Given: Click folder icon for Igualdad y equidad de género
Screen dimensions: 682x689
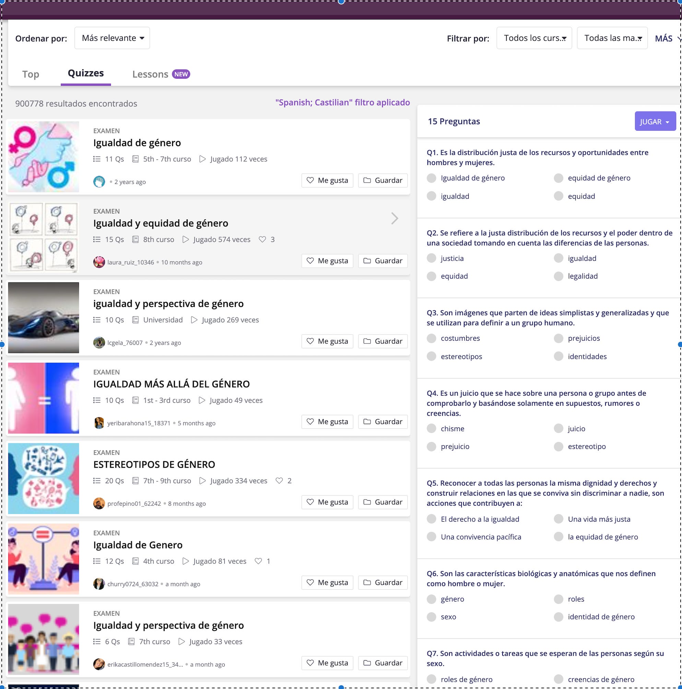Looking at the screenshot, I should tap(367, 261).
